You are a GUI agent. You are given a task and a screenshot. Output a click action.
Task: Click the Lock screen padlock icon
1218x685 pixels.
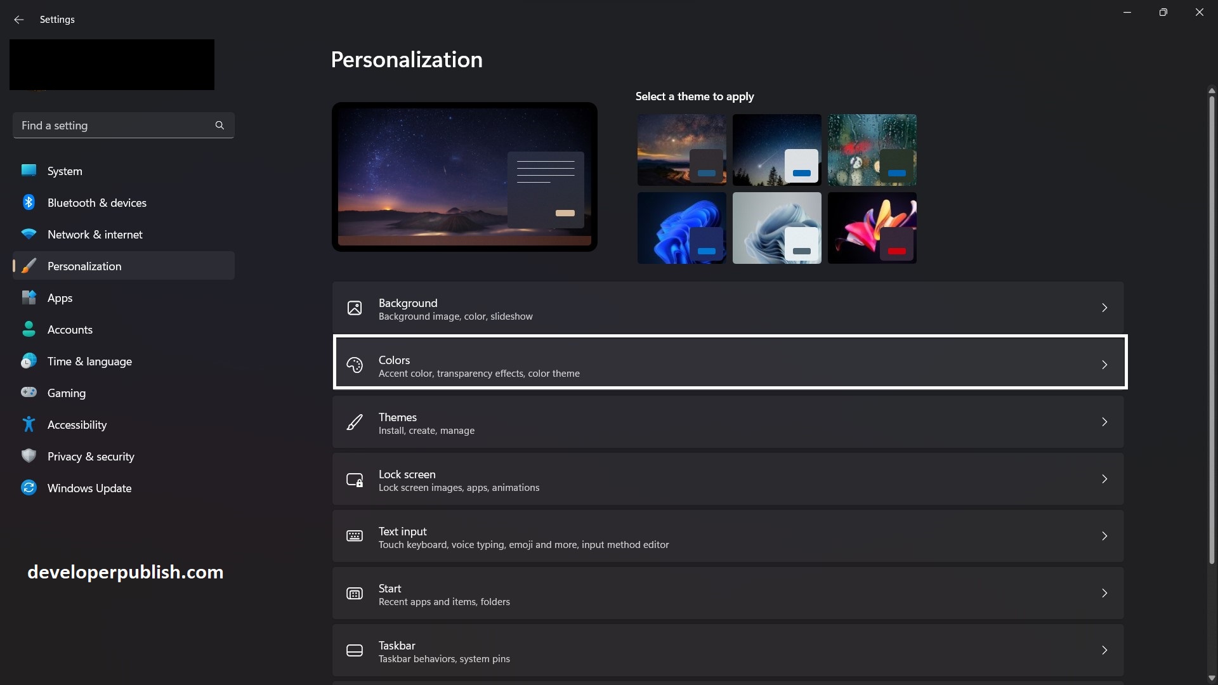click(355, 480)
